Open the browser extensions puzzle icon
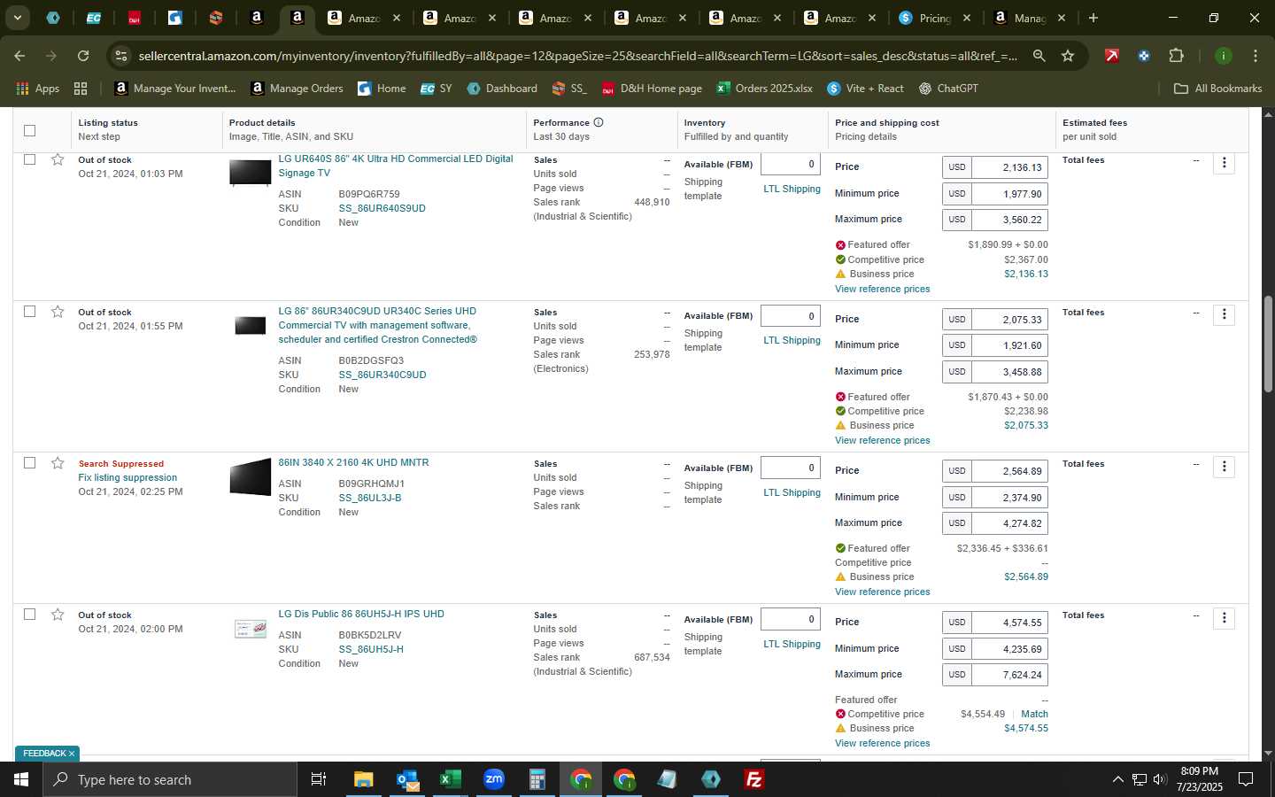The height and width of the screenshot is (797, 1275). (1176, 56)
